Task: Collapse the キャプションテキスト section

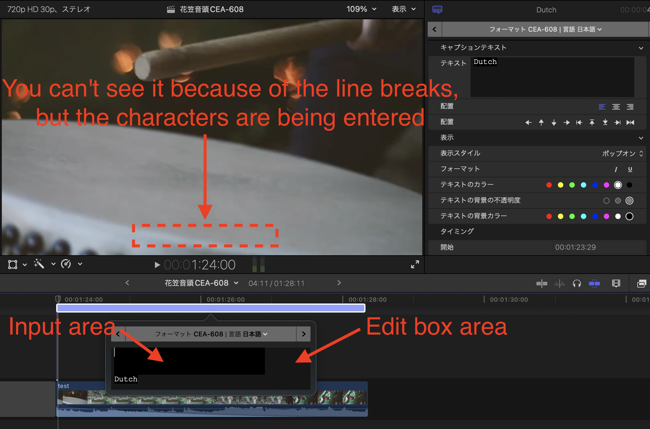Action: tap(641, 48)
